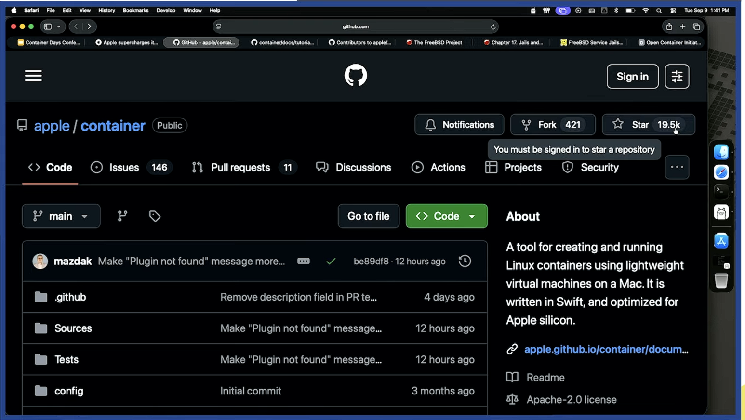Viewport: 745px width, 420px height.
Task: Open the Safari History menu
Action: [x=106, y=10]
